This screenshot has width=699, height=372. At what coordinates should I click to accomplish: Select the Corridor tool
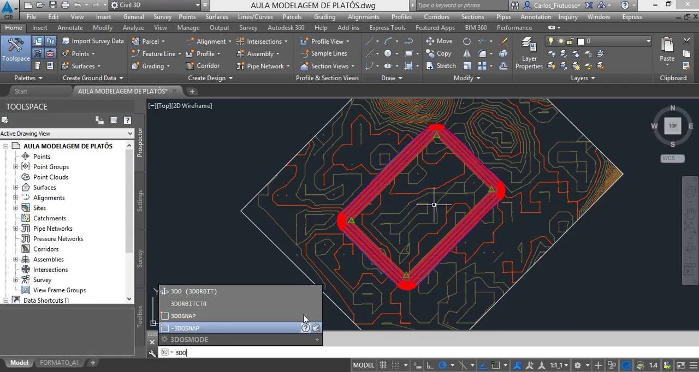(203, 65)
